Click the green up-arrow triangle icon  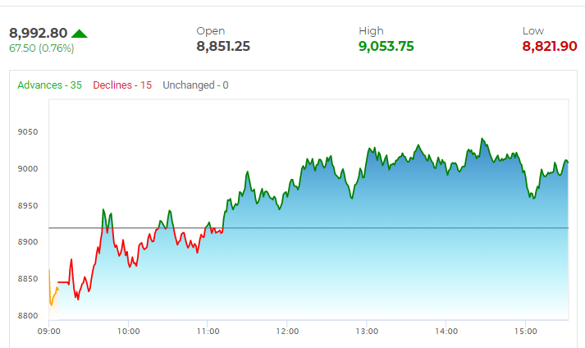click(x=80, y=34)
